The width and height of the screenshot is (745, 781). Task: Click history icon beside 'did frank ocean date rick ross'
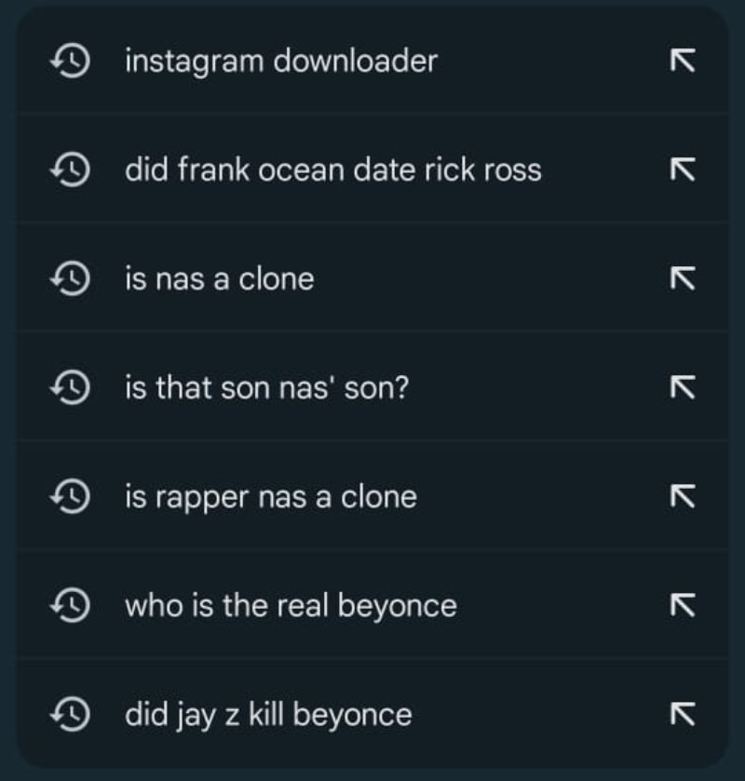point(71,170)
